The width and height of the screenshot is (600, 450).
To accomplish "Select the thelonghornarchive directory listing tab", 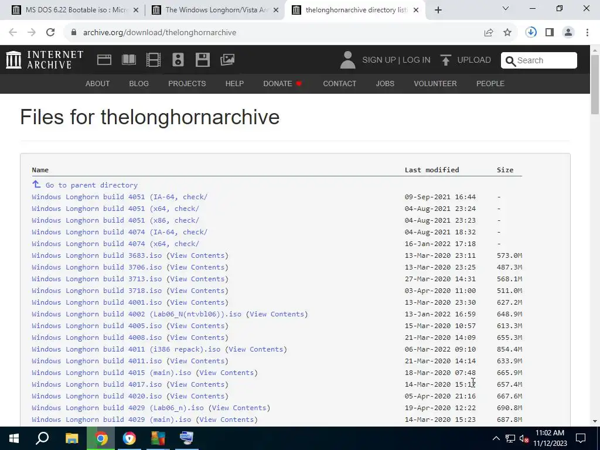I will point(354,10).
